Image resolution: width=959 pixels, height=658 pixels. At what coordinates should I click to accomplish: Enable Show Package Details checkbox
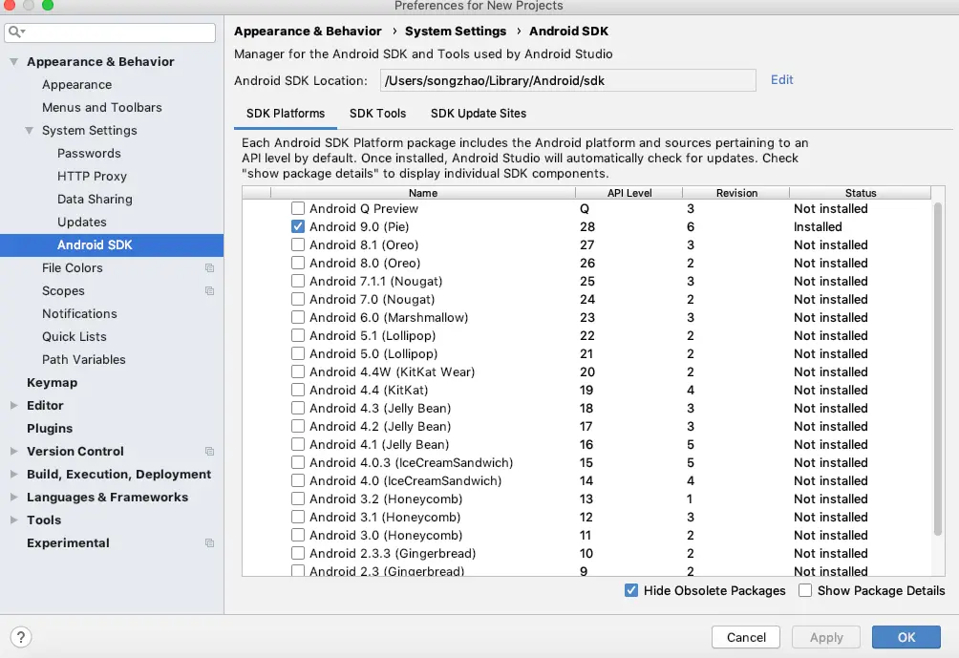tap(805, 591)
